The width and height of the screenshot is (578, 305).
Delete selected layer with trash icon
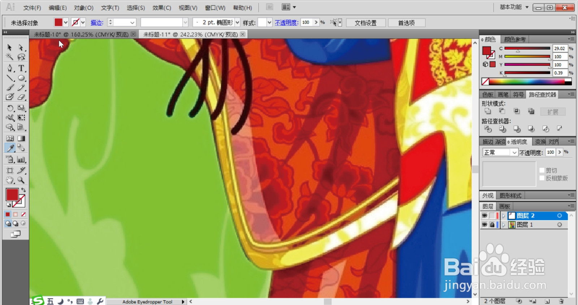561,301
